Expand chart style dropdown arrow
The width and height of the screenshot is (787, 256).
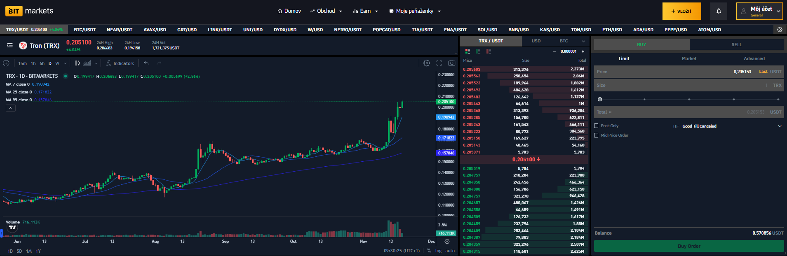96,63
